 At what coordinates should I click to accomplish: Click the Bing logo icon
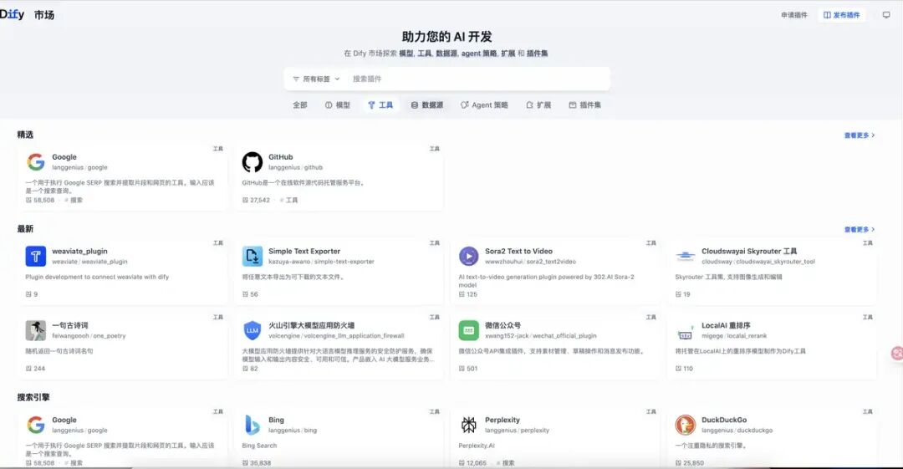tap(253, 425)
